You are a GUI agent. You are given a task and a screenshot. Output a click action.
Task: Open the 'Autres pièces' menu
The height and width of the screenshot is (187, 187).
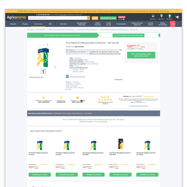[151, 24]
